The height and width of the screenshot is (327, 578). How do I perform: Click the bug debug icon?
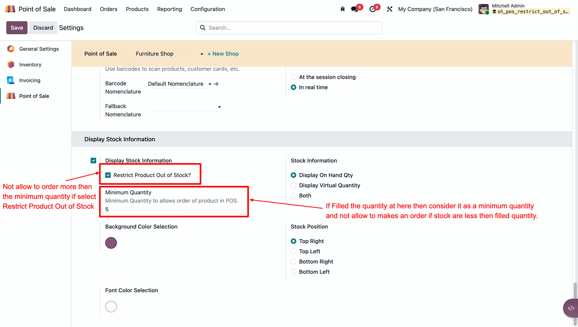click(343, 9)
